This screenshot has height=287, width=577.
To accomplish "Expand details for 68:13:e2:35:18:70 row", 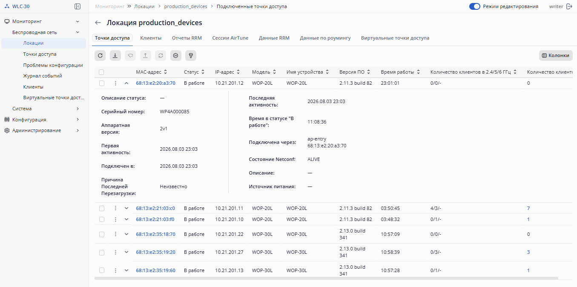I will point(126,234).
